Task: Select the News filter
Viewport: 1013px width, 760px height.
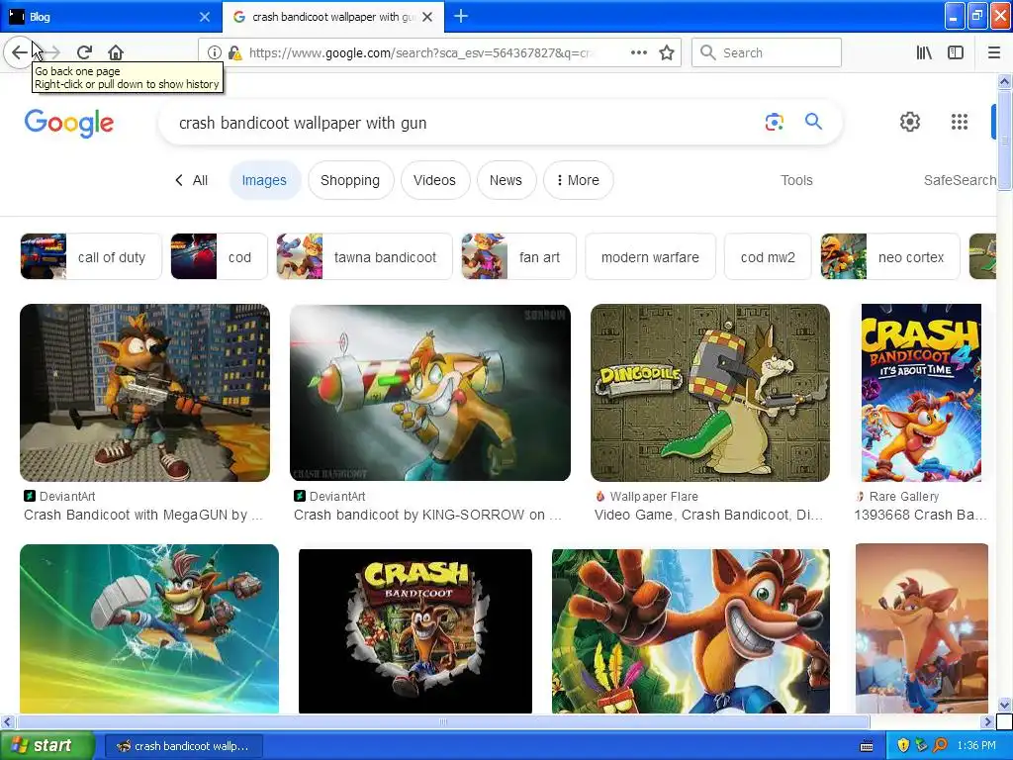Action: (506, 180)
